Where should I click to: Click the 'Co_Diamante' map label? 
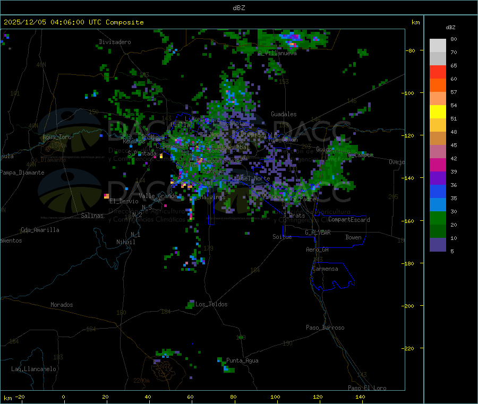click(48, 160)
